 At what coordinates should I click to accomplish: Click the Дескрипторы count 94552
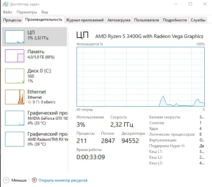pos(130,141)
